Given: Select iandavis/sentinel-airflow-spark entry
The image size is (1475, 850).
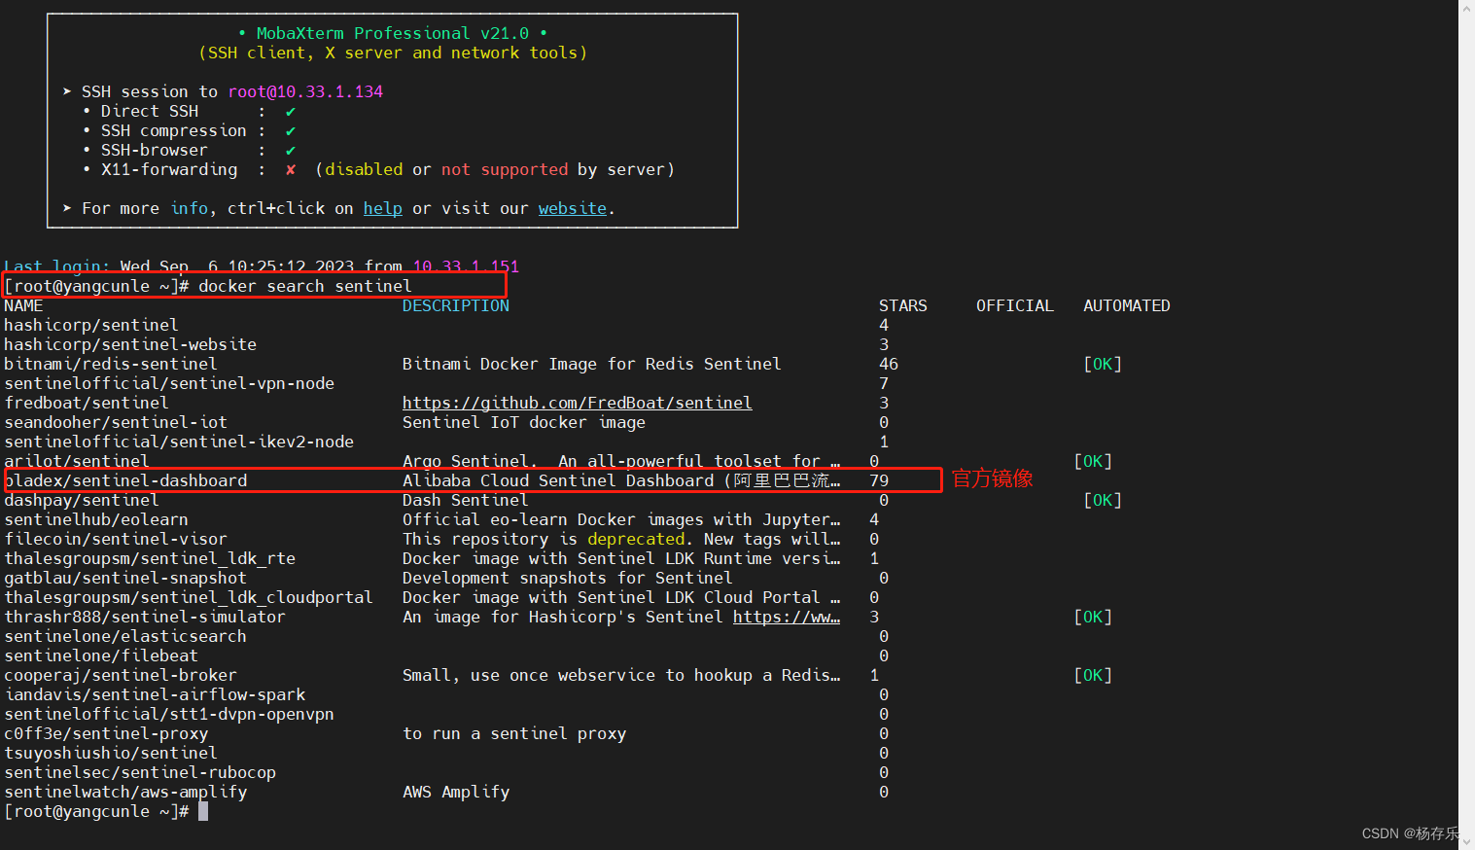Looking at the screenshot, I should tap(155, 694).
